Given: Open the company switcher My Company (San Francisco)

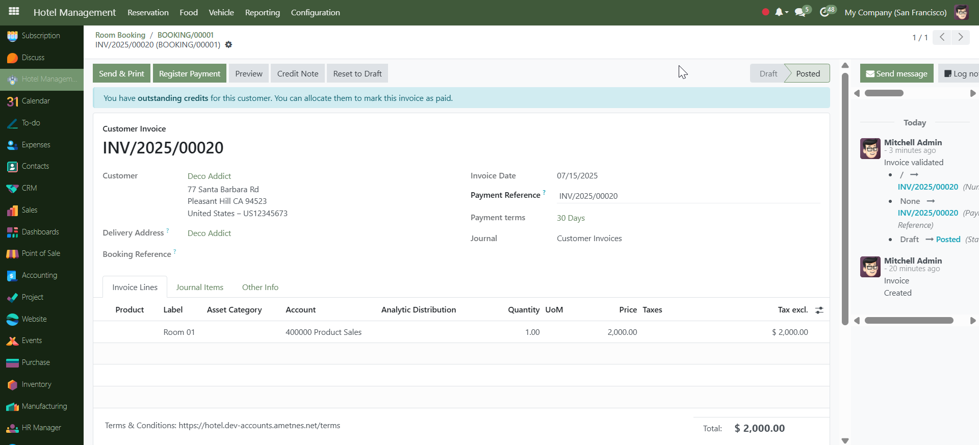Looking at the screenshot, I should coord(895,12).
